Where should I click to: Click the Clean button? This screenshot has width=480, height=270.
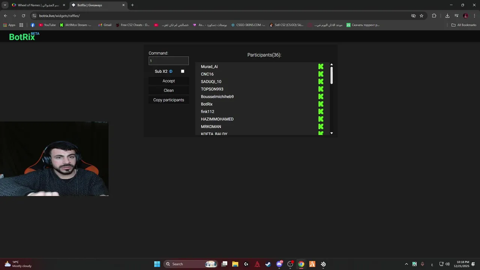(169, 90)
